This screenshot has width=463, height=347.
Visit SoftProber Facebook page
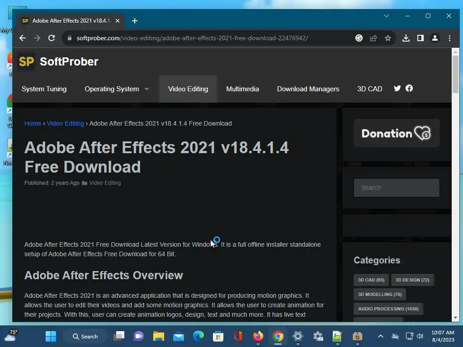409,88
